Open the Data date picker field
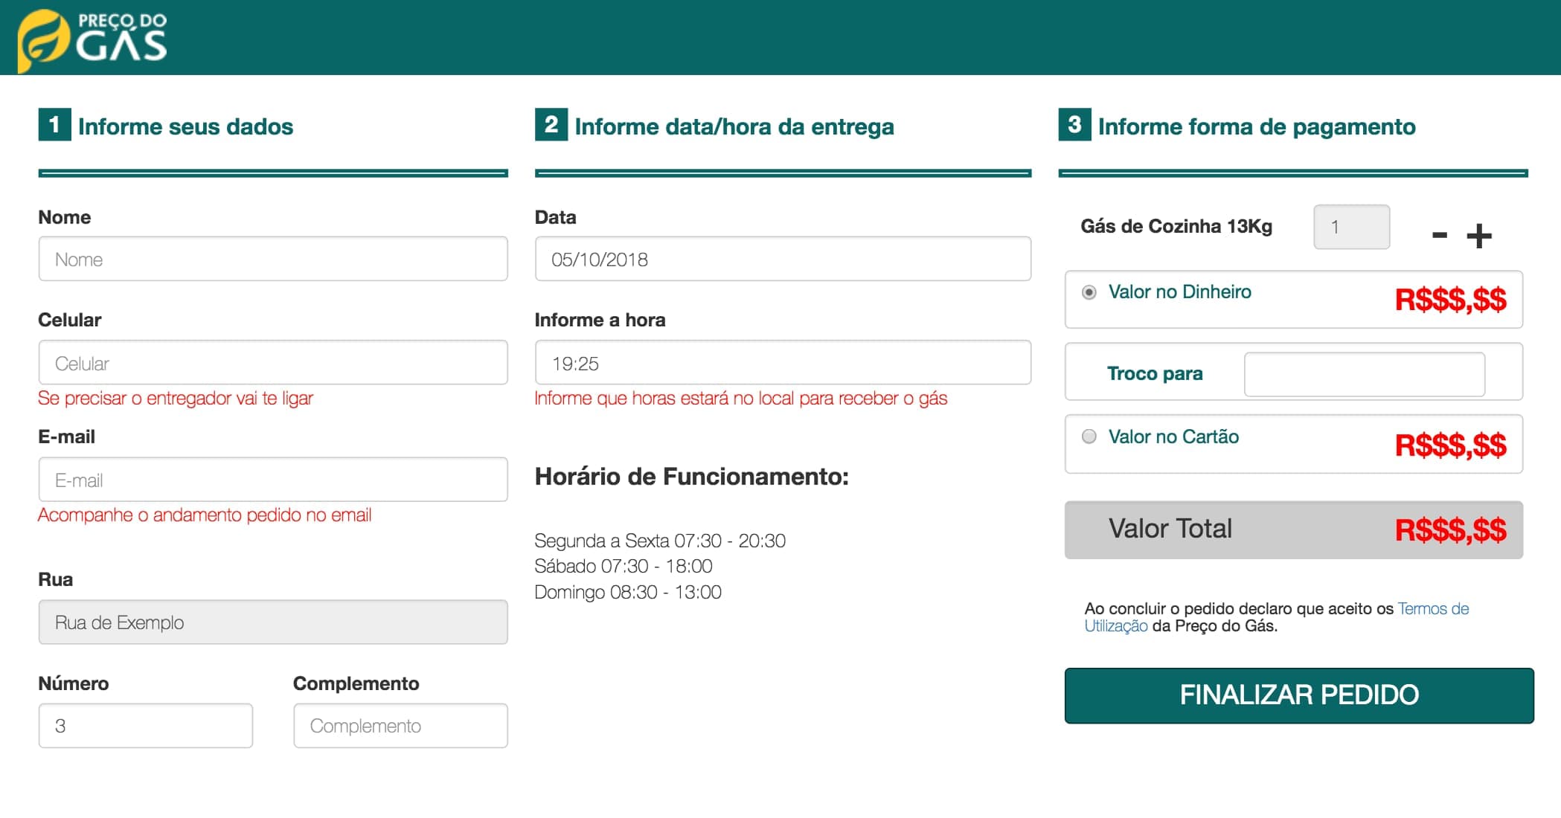Viewport: 1561px width, 818px height. 782,260
